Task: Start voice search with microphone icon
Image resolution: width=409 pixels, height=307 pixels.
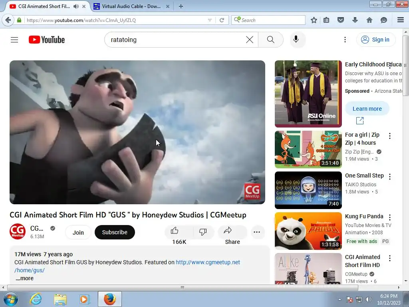Action: pyautogui.click(x=296, y=40)
